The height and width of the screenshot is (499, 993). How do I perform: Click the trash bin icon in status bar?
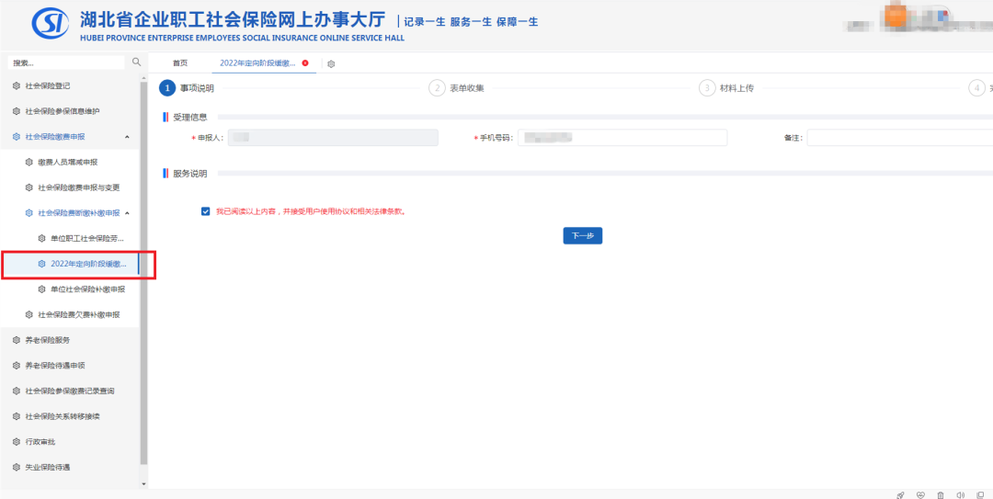coord(941,494)
